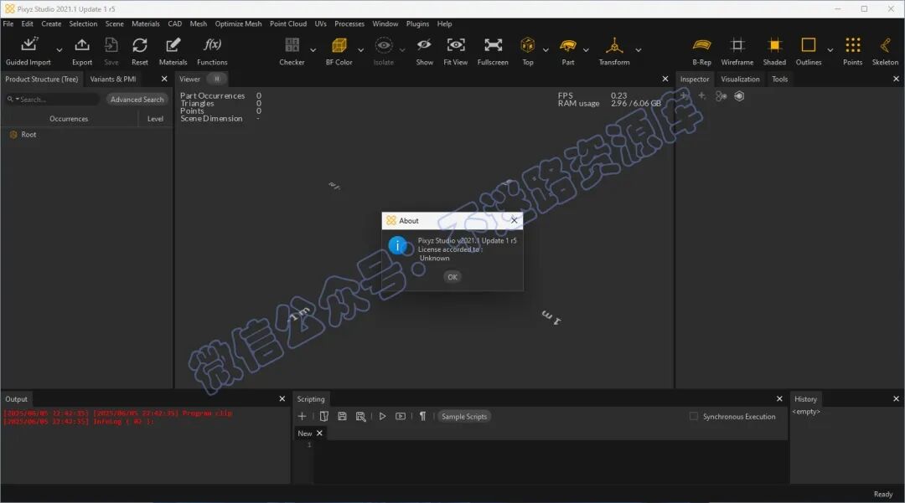Image resolution: width=905 pixels, height=503 pixels.
Task: Open the Point Cloud menu
Action: click(x=288, y=23)
